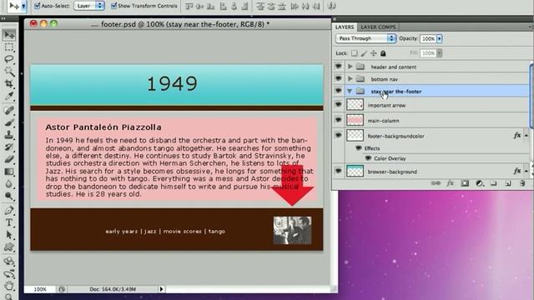Viewport: 534px width, 300px height.
Task: Collapse the stay near the-footer group
Action: pos(350,91)
